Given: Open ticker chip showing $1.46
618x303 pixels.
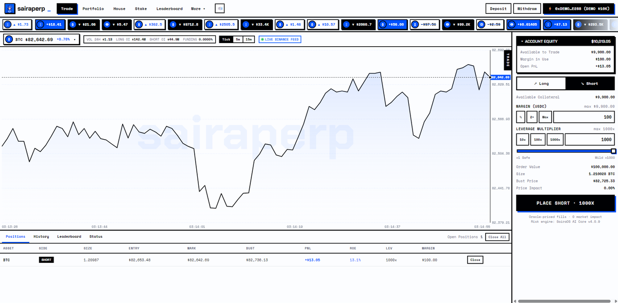Looking at the screenshot, I should (x=290, y=24).
